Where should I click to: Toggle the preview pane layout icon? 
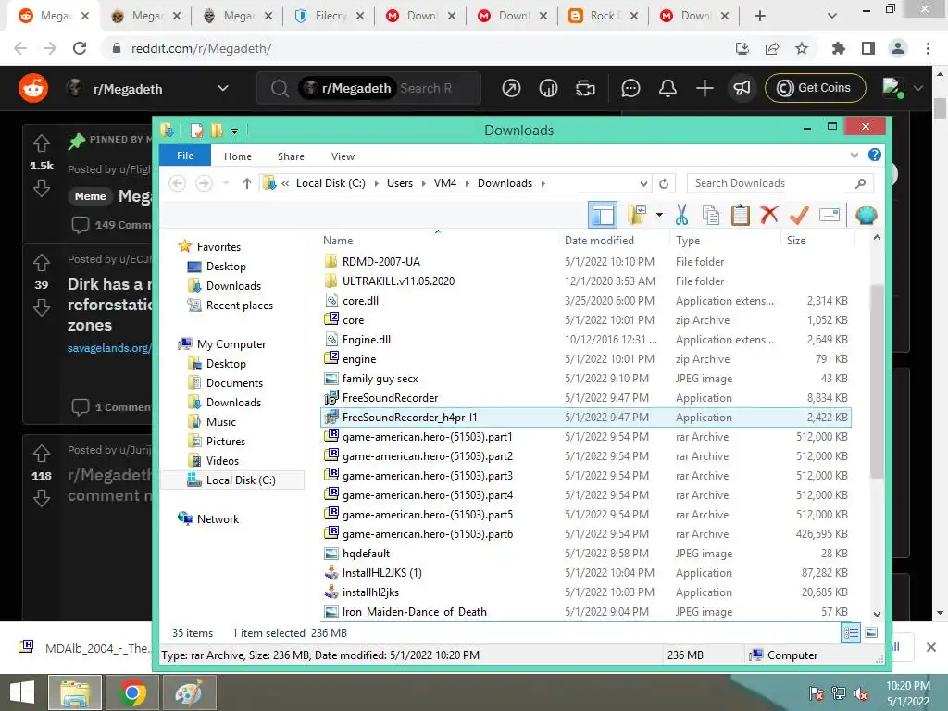point(603,215)
